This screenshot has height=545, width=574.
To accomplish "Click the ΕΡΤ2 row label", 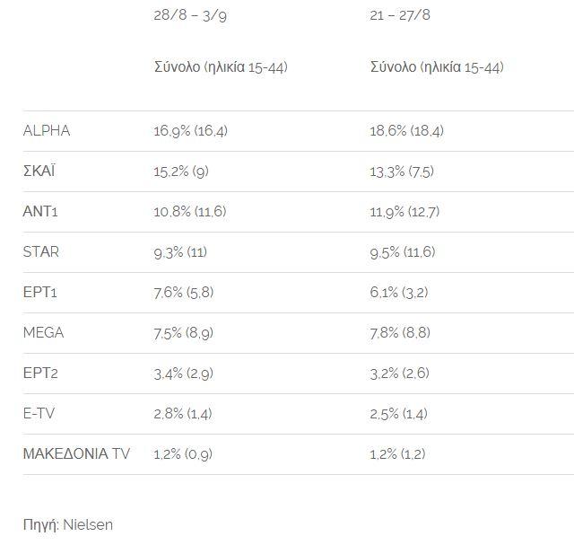I will [x=40, y=374].
